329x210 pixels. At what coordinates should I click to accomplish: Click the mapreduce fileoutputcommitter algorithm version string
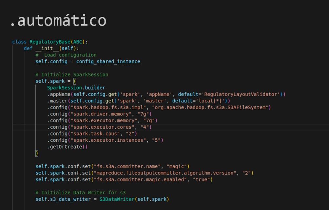tap(165, 173)
